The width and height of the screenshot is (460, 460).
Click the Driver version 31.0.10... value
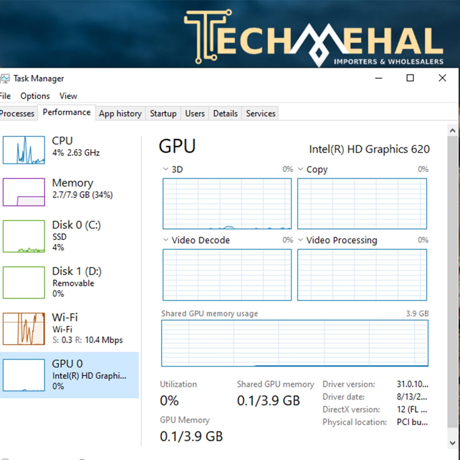coord(413,384)
